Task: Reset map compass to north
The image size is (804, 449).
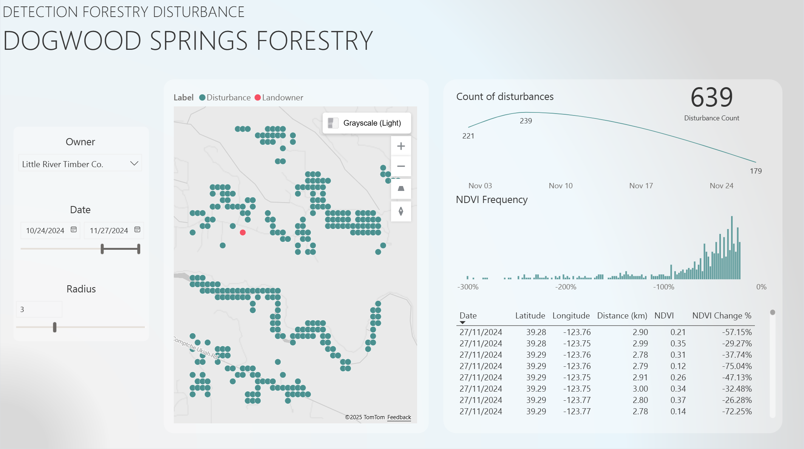Action: (x=401, y=211)
